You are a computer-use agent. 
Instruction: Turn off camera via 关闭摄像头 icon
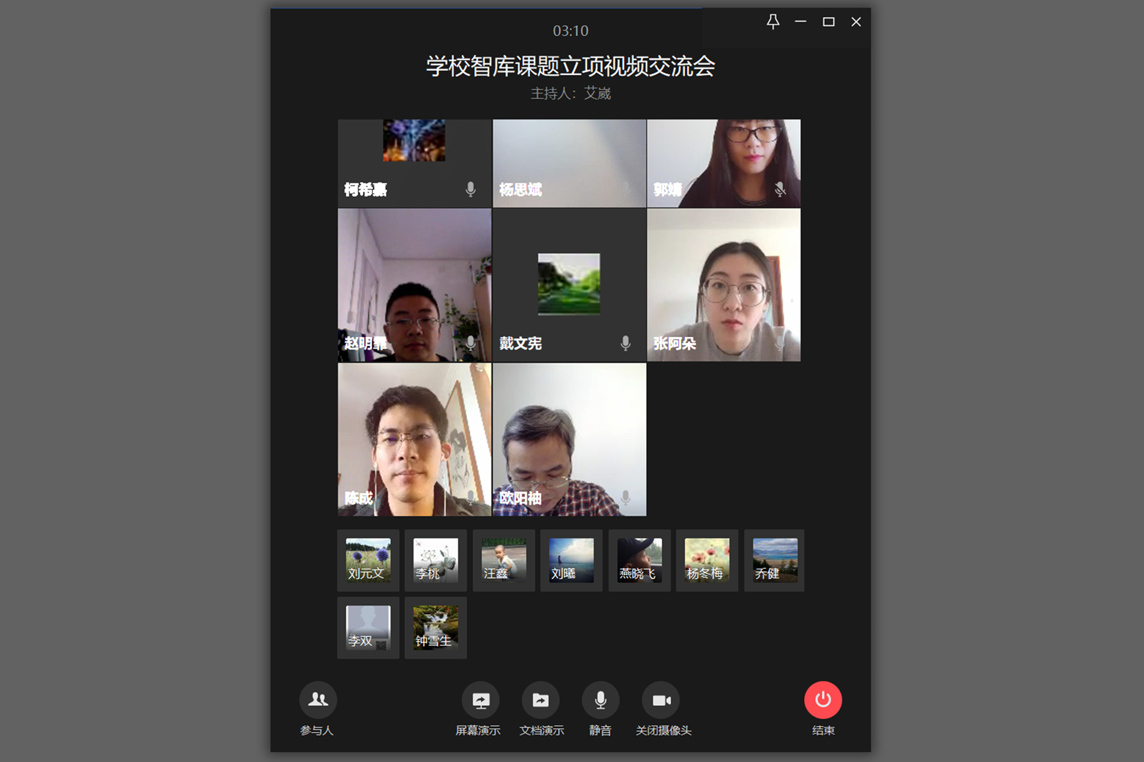click(661, 700)
